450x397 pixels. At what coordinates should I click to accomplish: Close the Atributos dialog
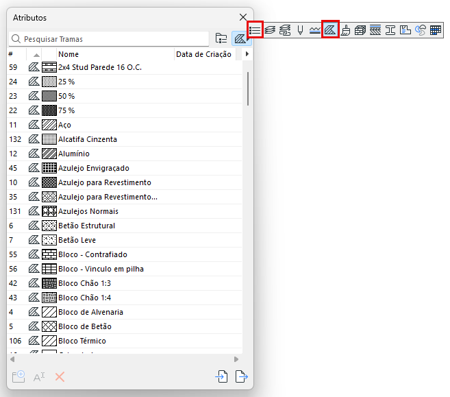[243, 17]
